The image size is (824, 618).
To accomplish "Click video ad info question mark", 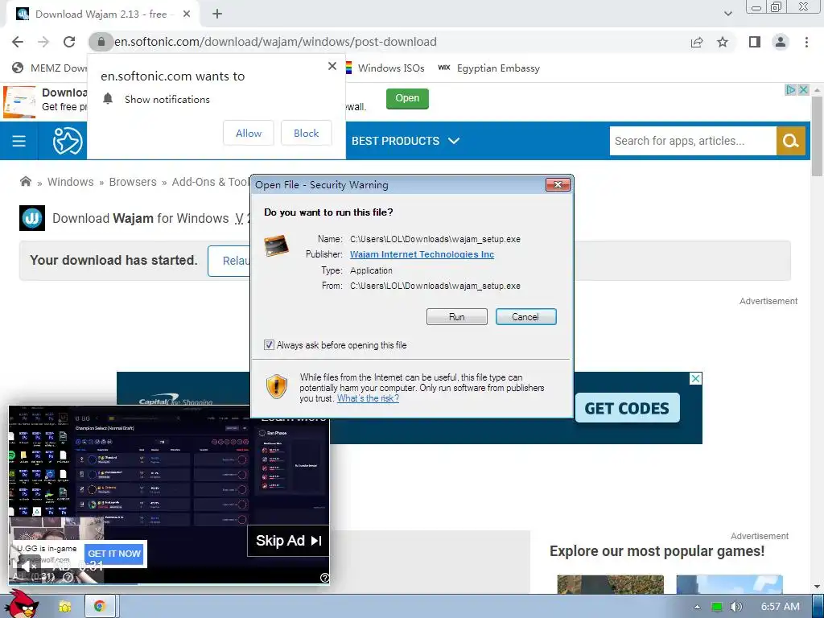I will click(x=324, y=578).
